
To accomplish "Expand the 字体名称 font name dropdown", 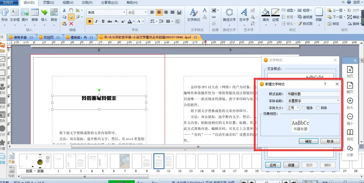I will coord(338,101).
